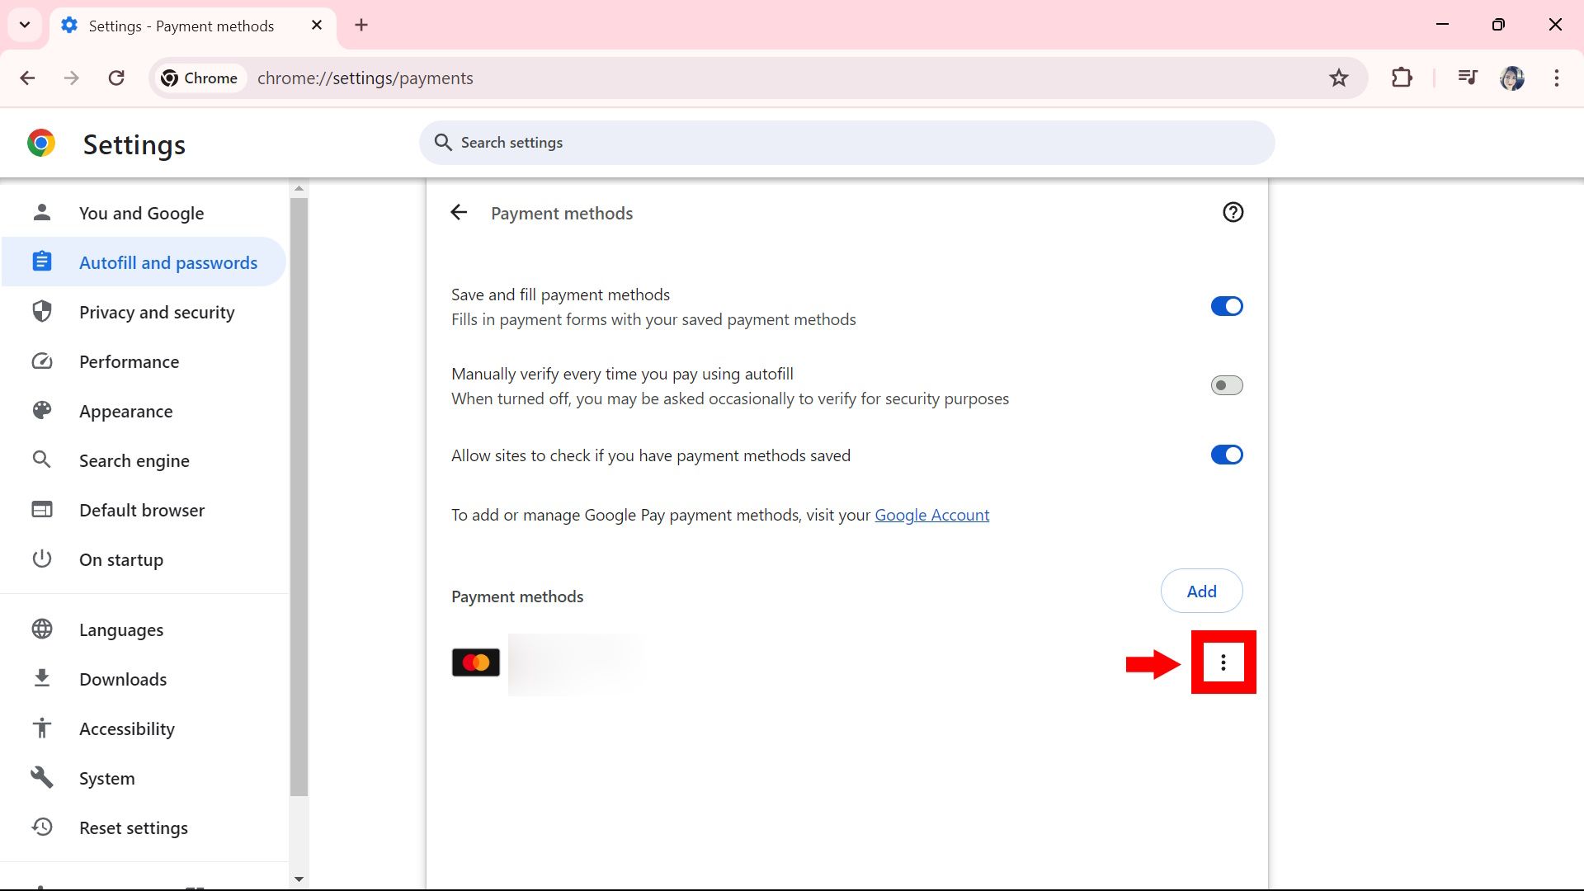
Task: Open Reset settings section
Action: (144, 827)
